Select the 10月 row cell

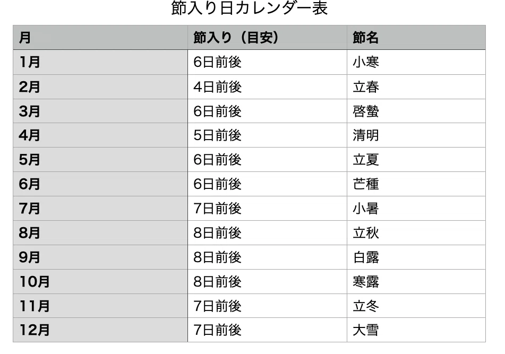[x=100, y=282]
